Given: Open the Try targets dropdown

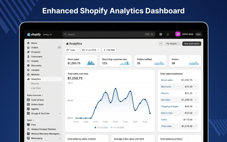Looking at the screenshot, I should point(173,44).
